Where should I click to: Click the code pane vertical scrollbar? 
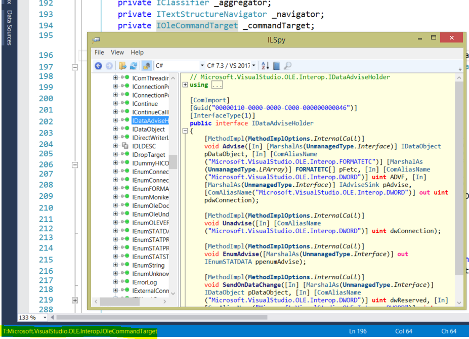tap(459, 178)
